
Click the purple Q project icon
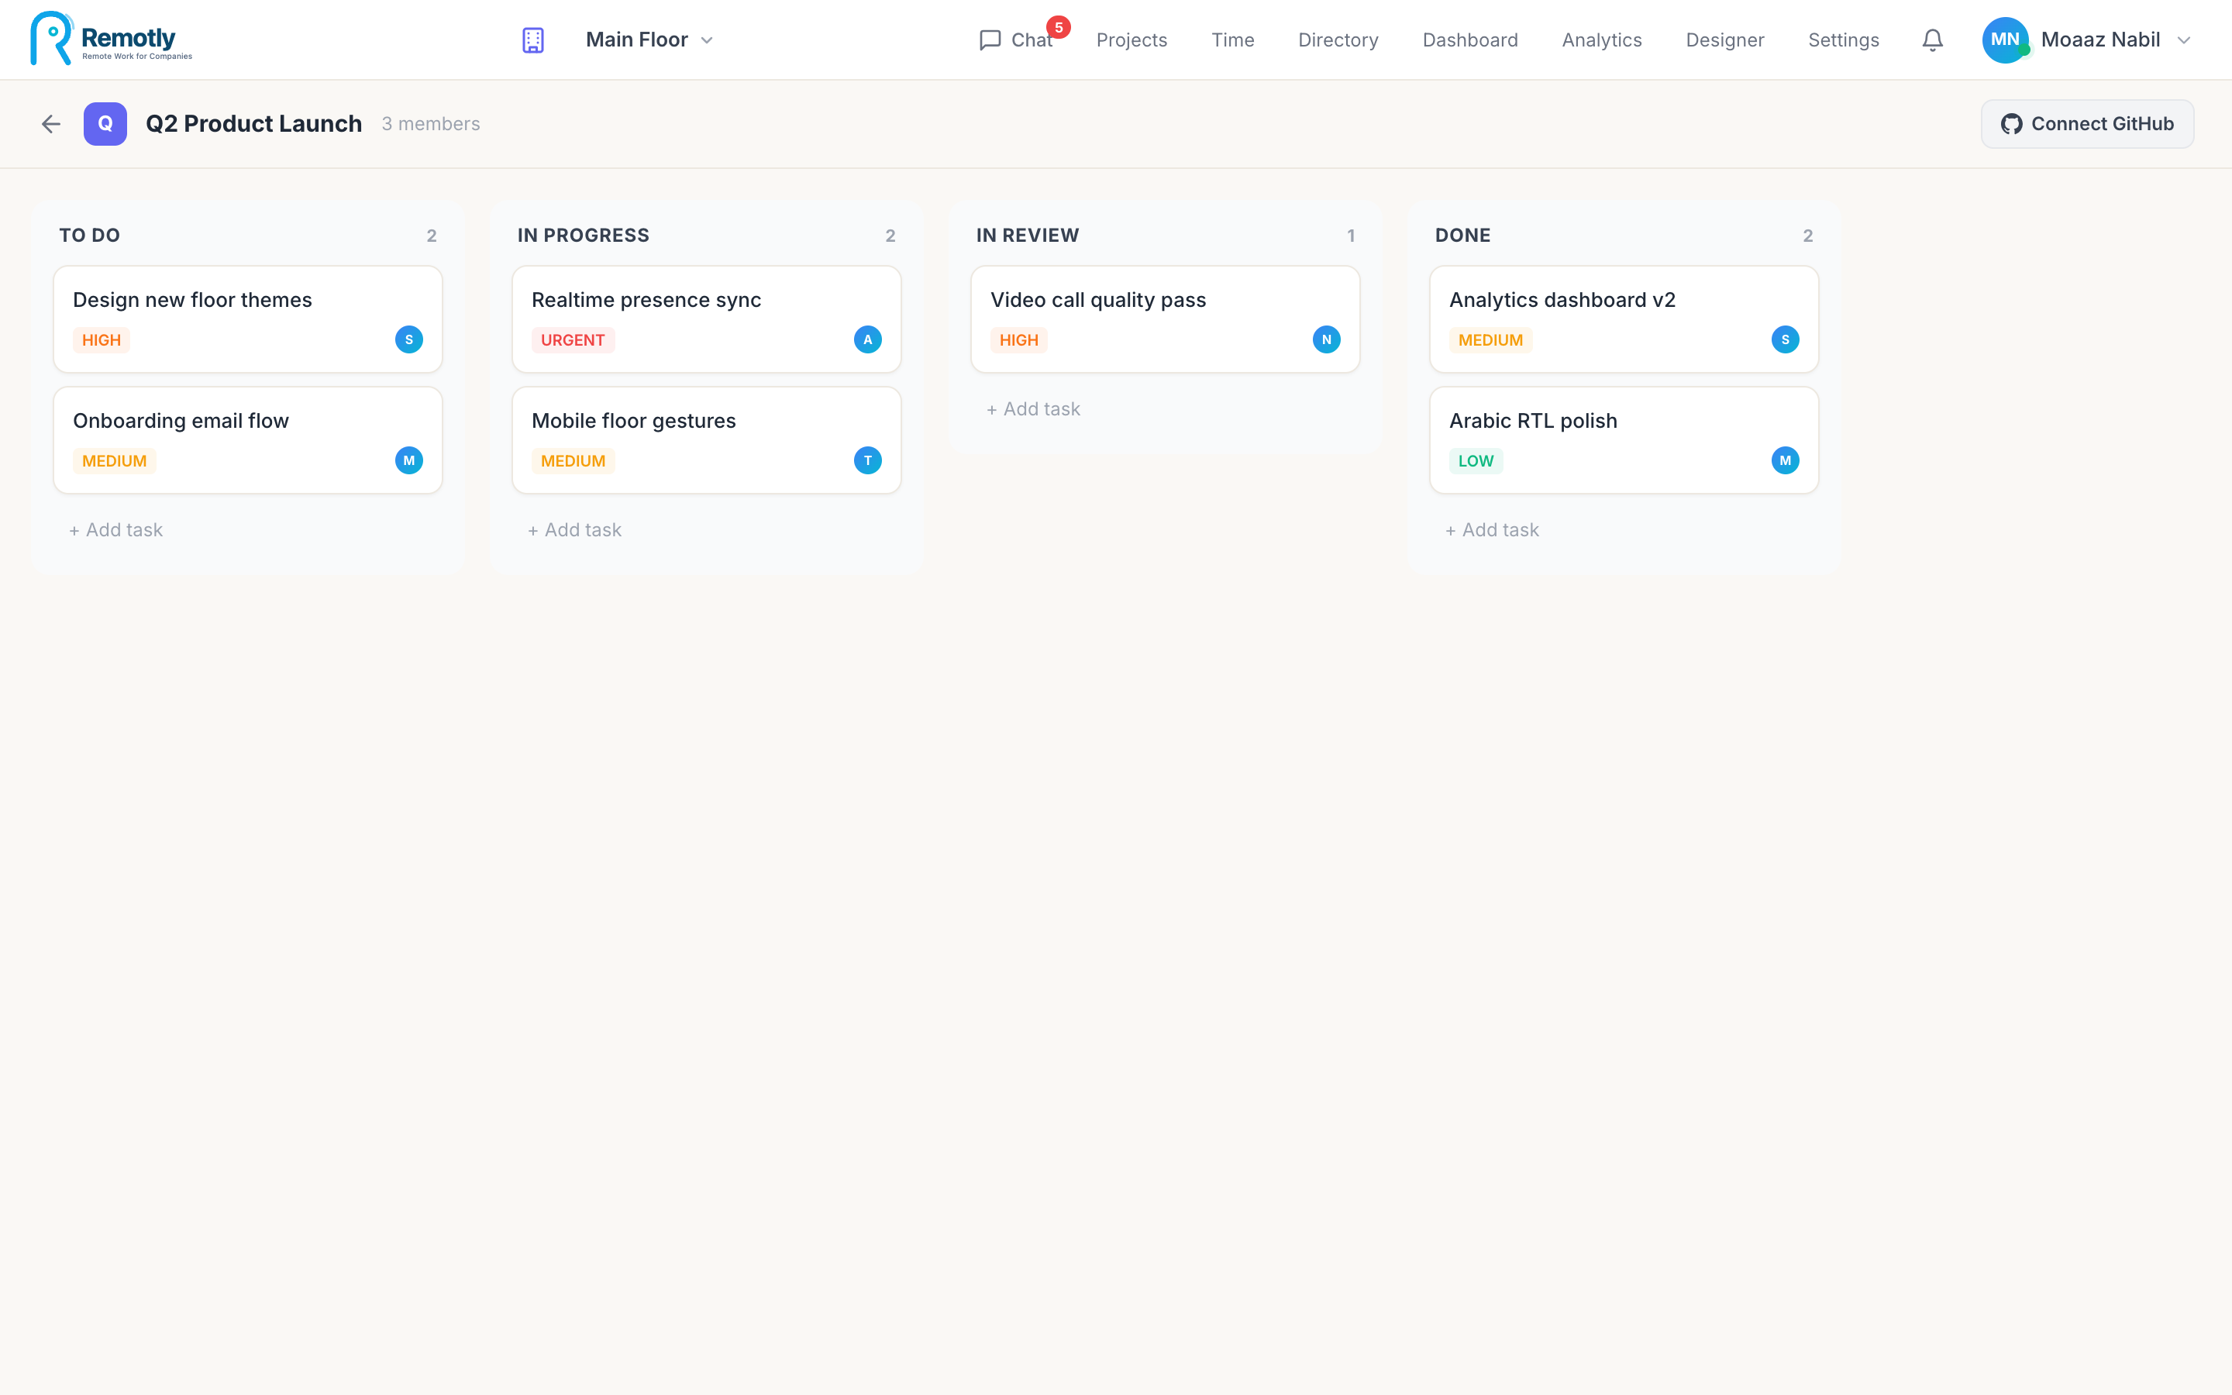coord(105,124)
